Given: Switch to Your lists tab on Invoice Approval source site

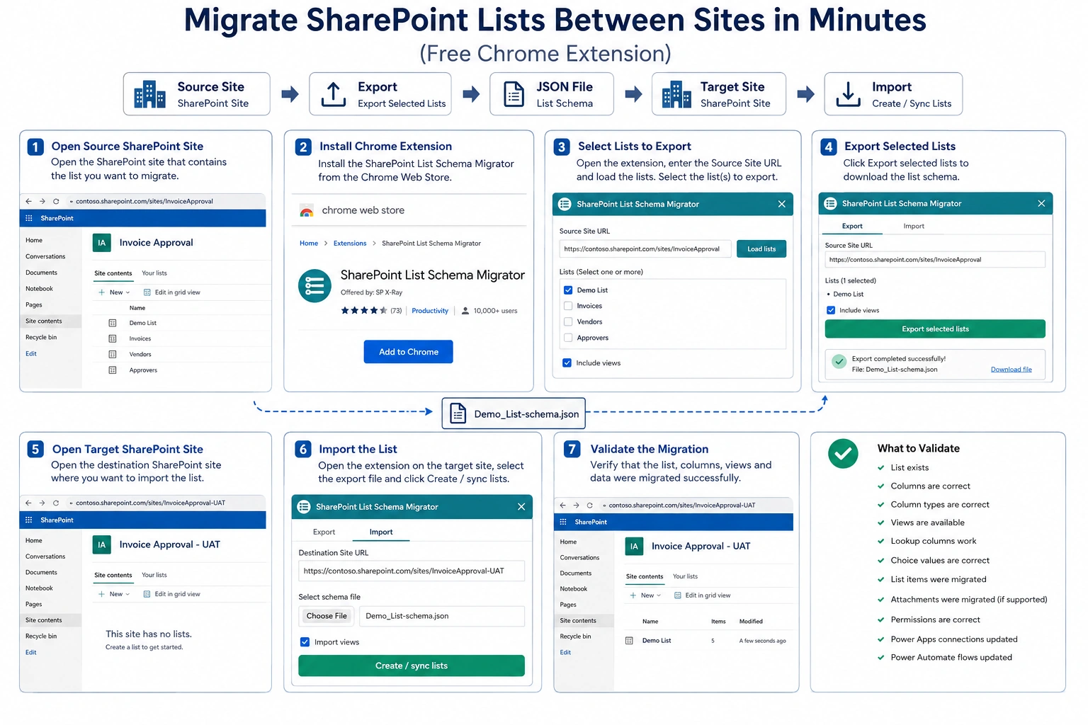Looking at the screenshot, I should (154, 273).
